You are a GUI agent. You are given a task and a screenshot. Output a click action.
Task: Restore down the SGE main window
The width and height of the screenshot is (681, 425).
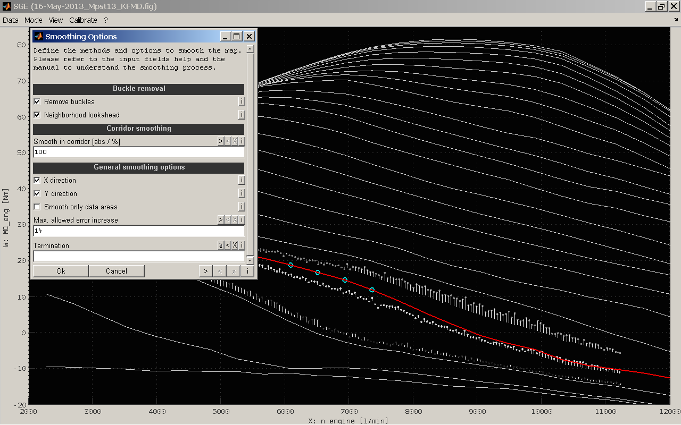661,6
